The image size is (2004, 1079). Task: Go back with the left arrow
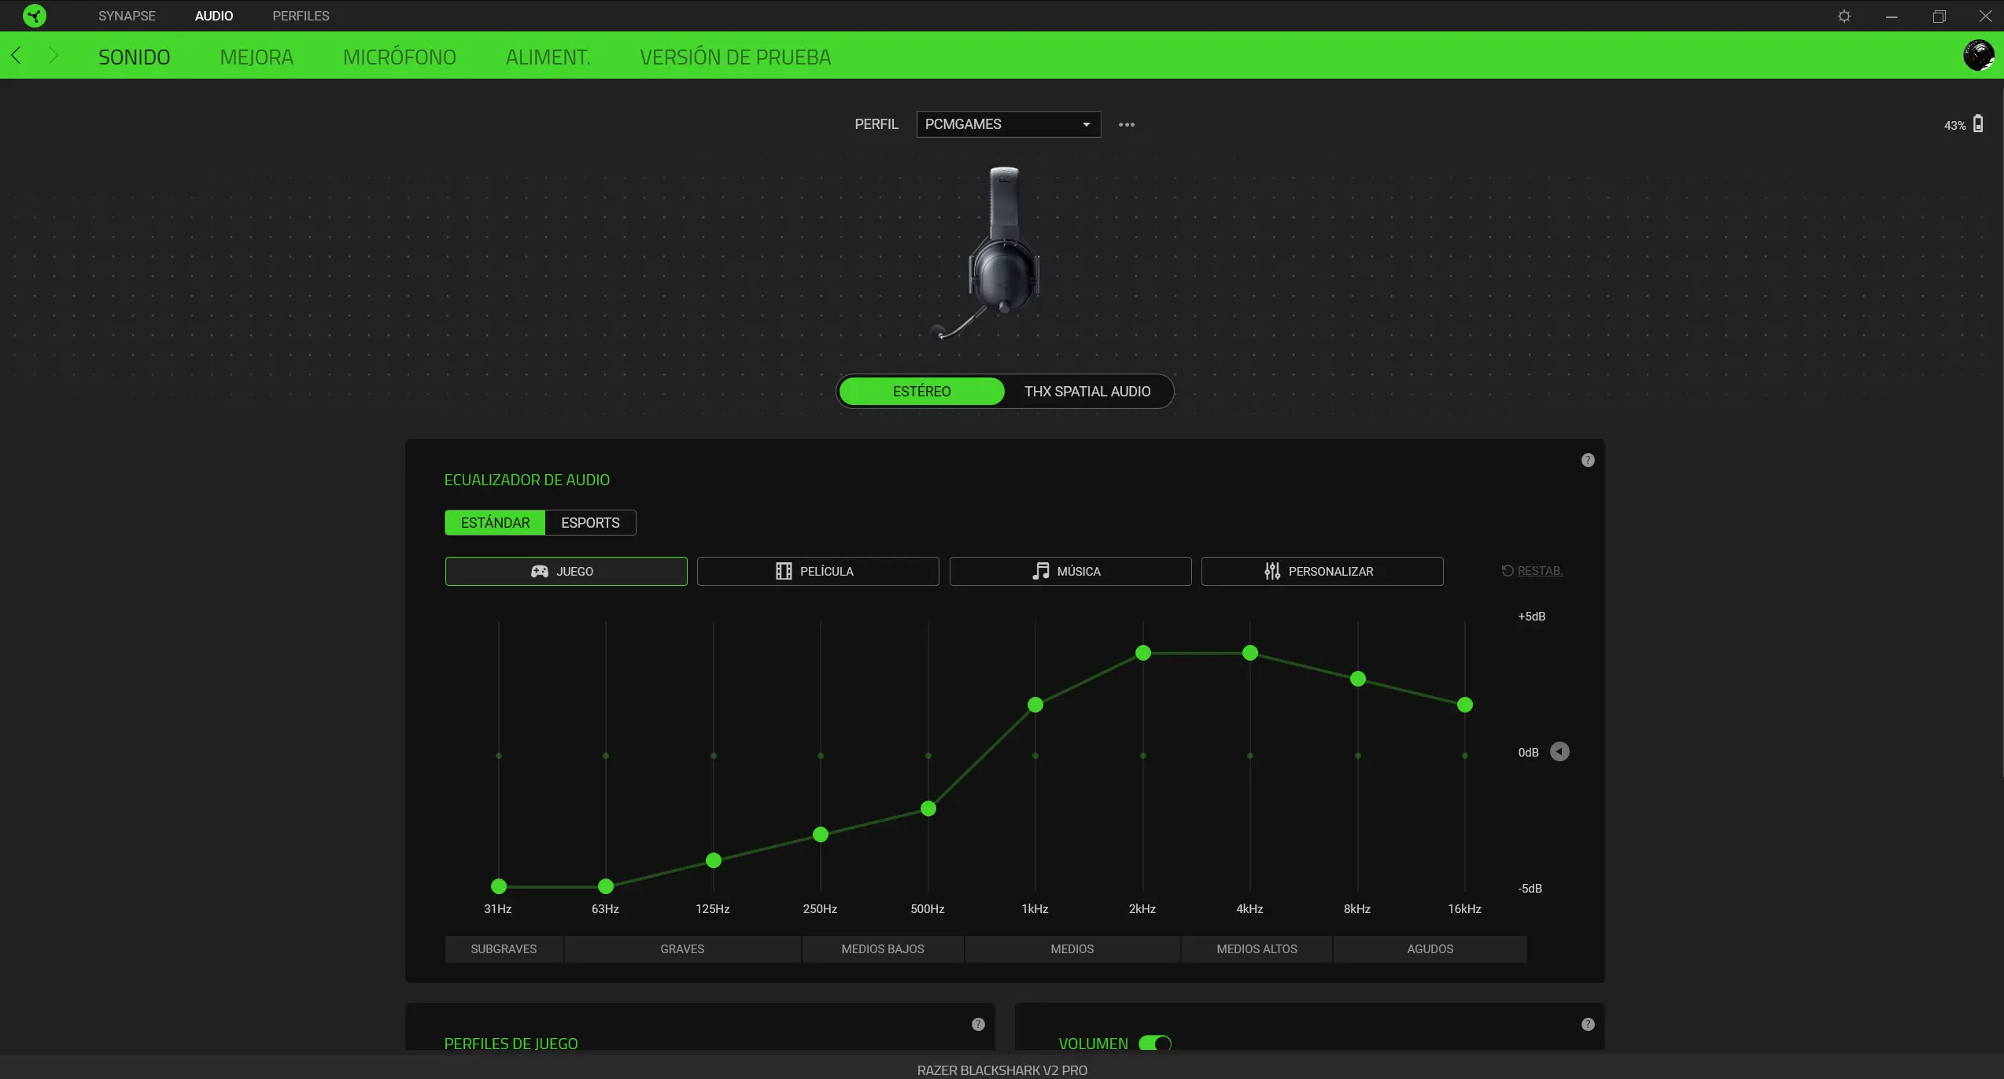17,55
